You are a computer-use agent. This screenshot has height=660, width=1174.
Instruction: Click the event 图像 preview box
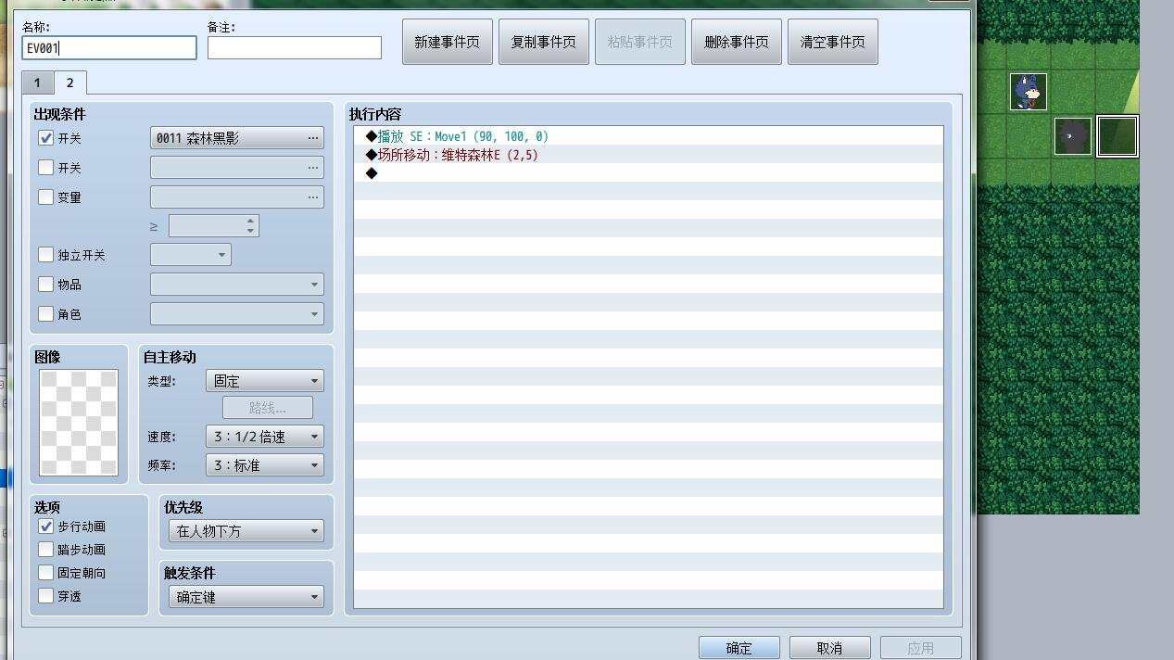point(79,423)
